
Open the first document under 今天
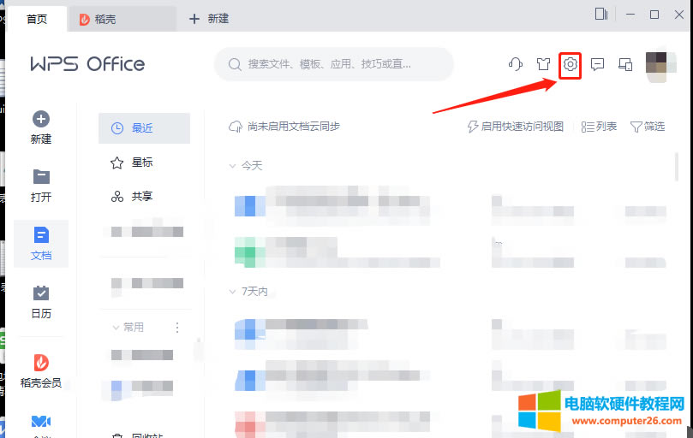(x=450, y=206)
